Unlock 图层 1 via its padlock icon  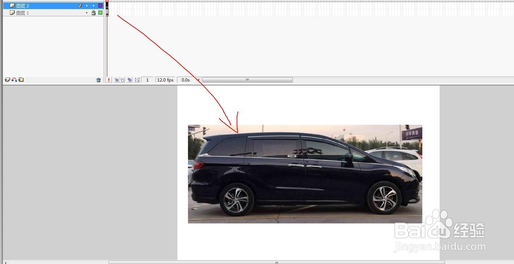click(x=93, y=13)
